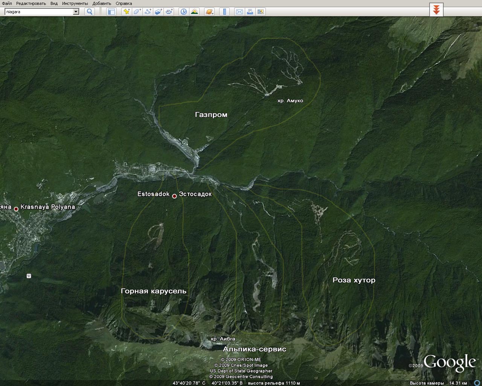
Task: Open the planet switcher icon
Action: pos(209,12)
